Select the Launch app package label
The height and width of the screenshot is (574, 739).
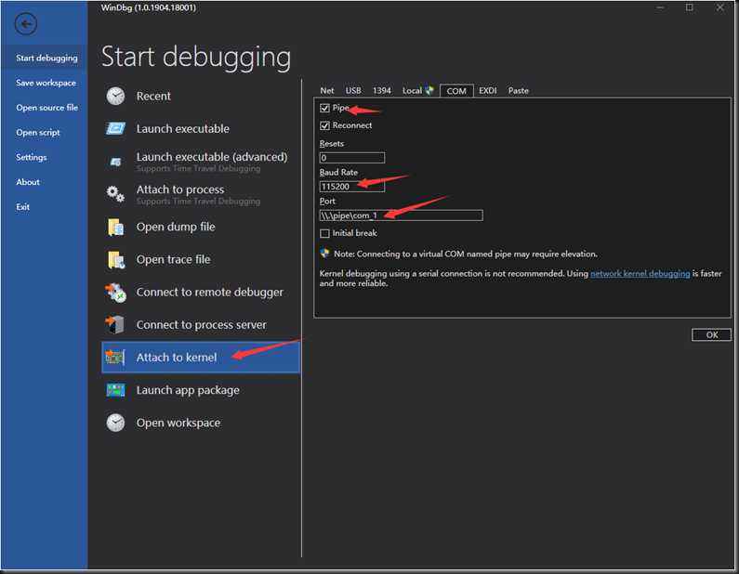(x=188, y=390)
